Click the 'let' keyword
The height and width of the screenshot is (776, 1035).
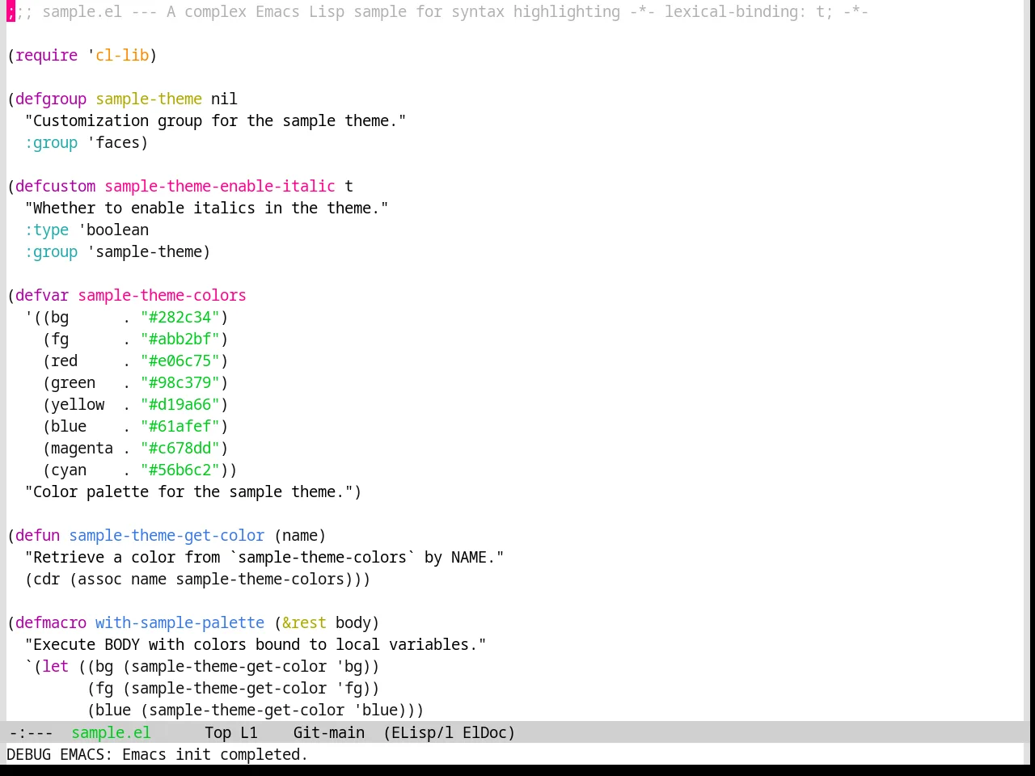[55, 666]
